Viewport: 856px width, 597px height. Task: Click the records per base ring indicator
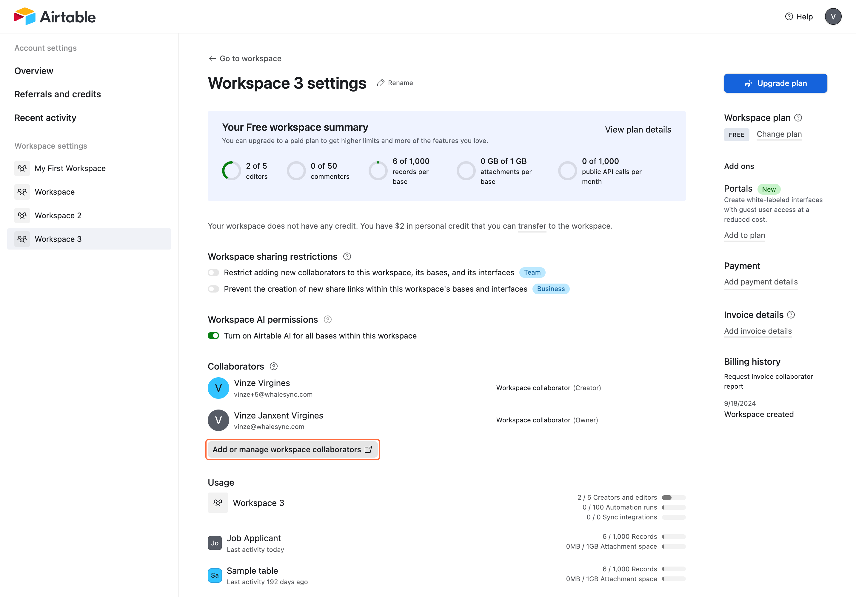pos(378,171)
